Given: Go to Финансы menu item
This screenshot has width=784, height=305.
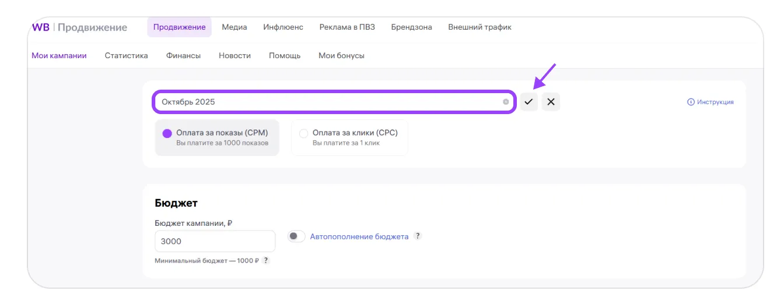Looking at the screenshot, I should click(x=183, y=56).
